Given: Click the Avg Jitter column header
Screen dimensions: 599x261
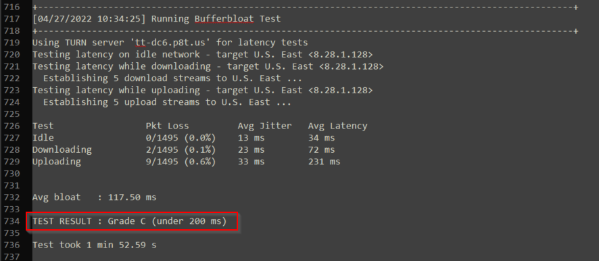Looking at the screenshot, I should coord(264,126).
